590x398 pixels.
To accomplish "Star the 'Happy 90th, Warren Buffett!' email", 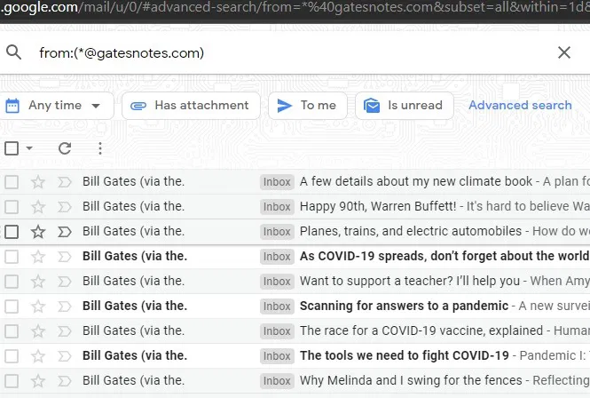I will (38, 207).
